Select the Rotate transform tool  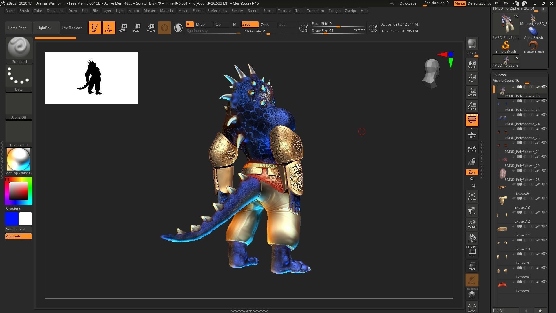coord(150,28)
